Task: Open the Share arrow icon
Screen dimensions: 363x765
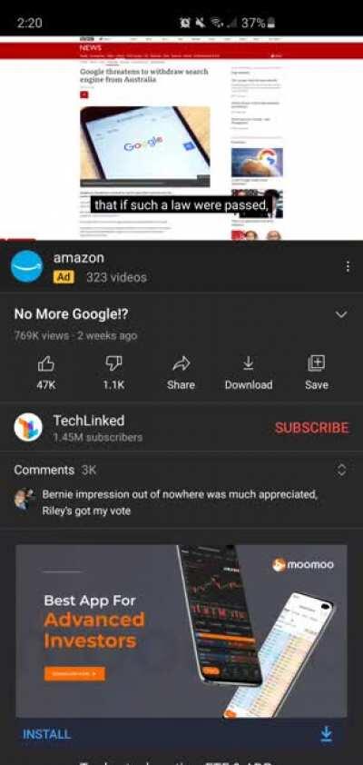Action: pyautogui.click(x=181, y=363)
